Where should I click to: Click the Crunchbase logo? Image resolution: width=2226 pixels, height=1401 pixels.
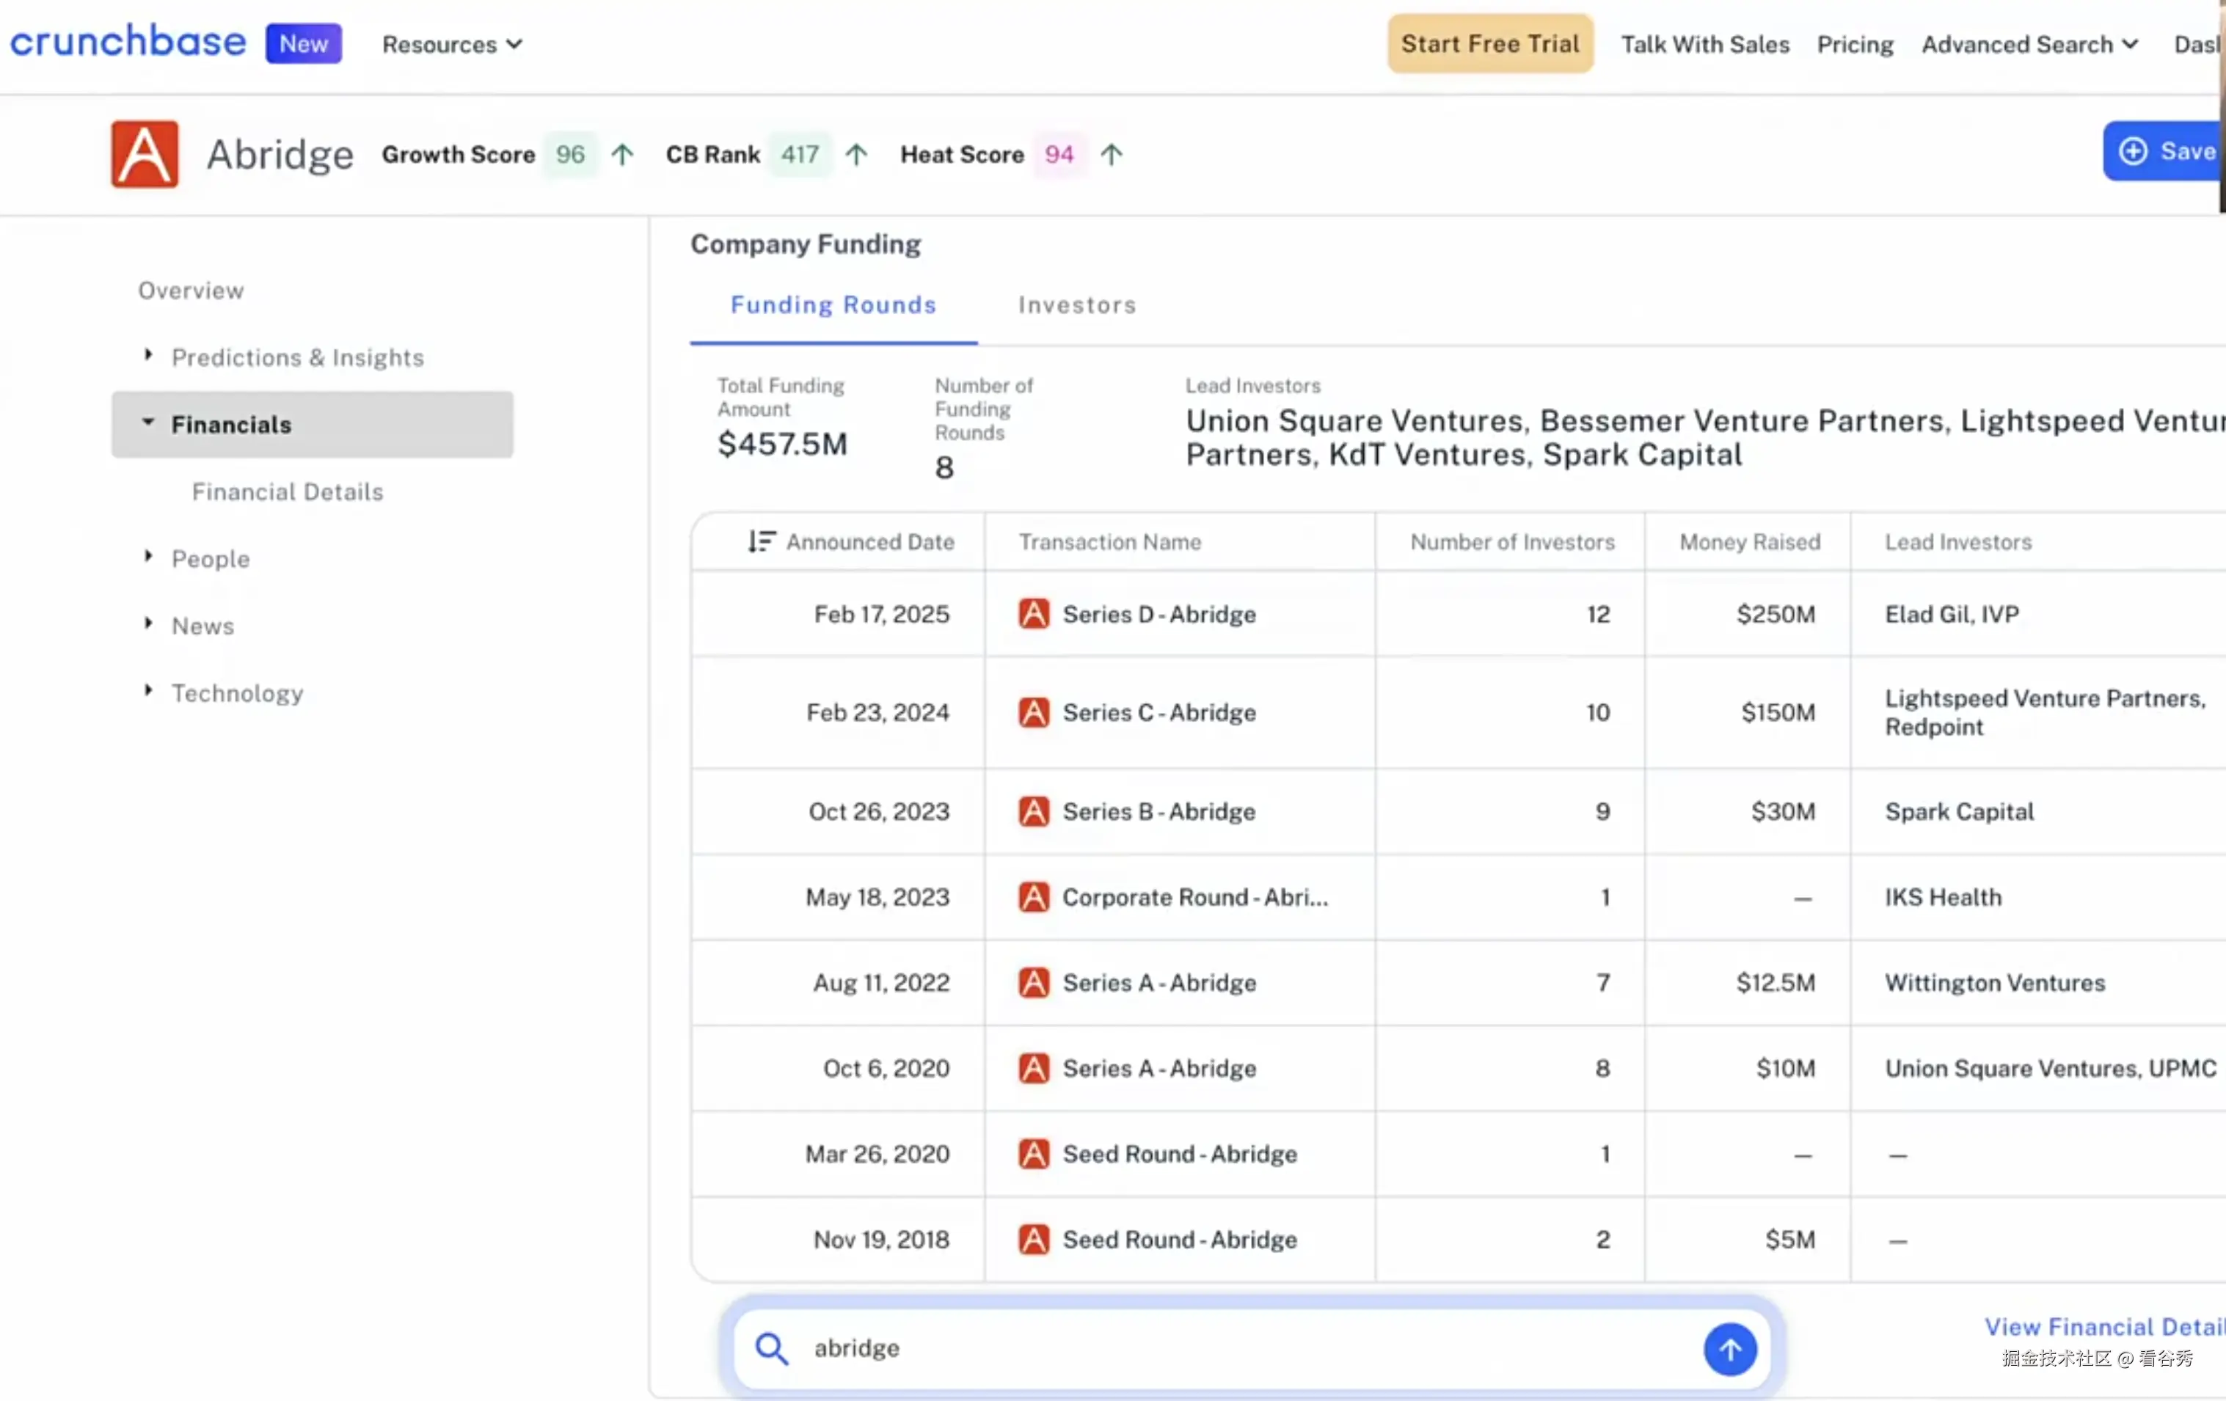128,43
